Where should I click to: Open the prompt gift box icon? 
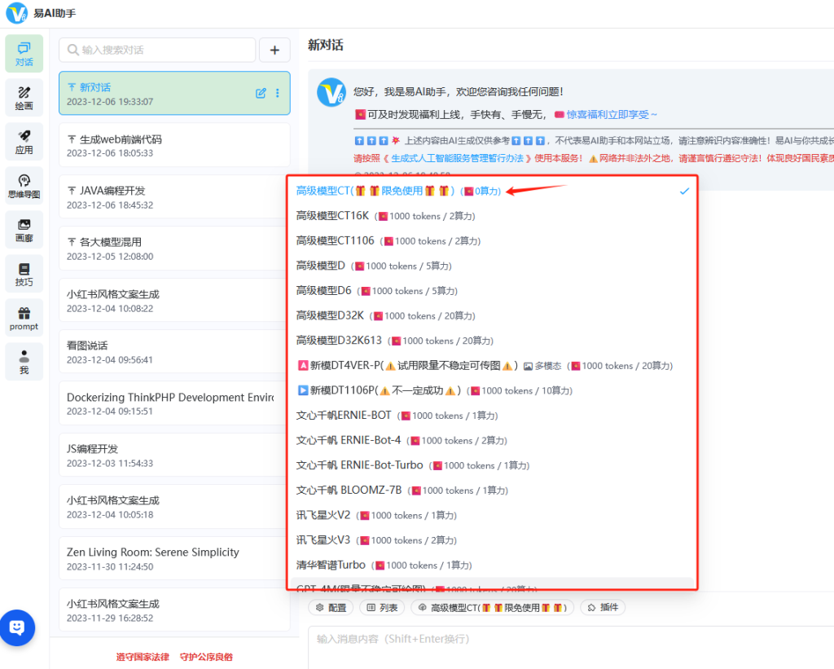(x=24, y=318)
